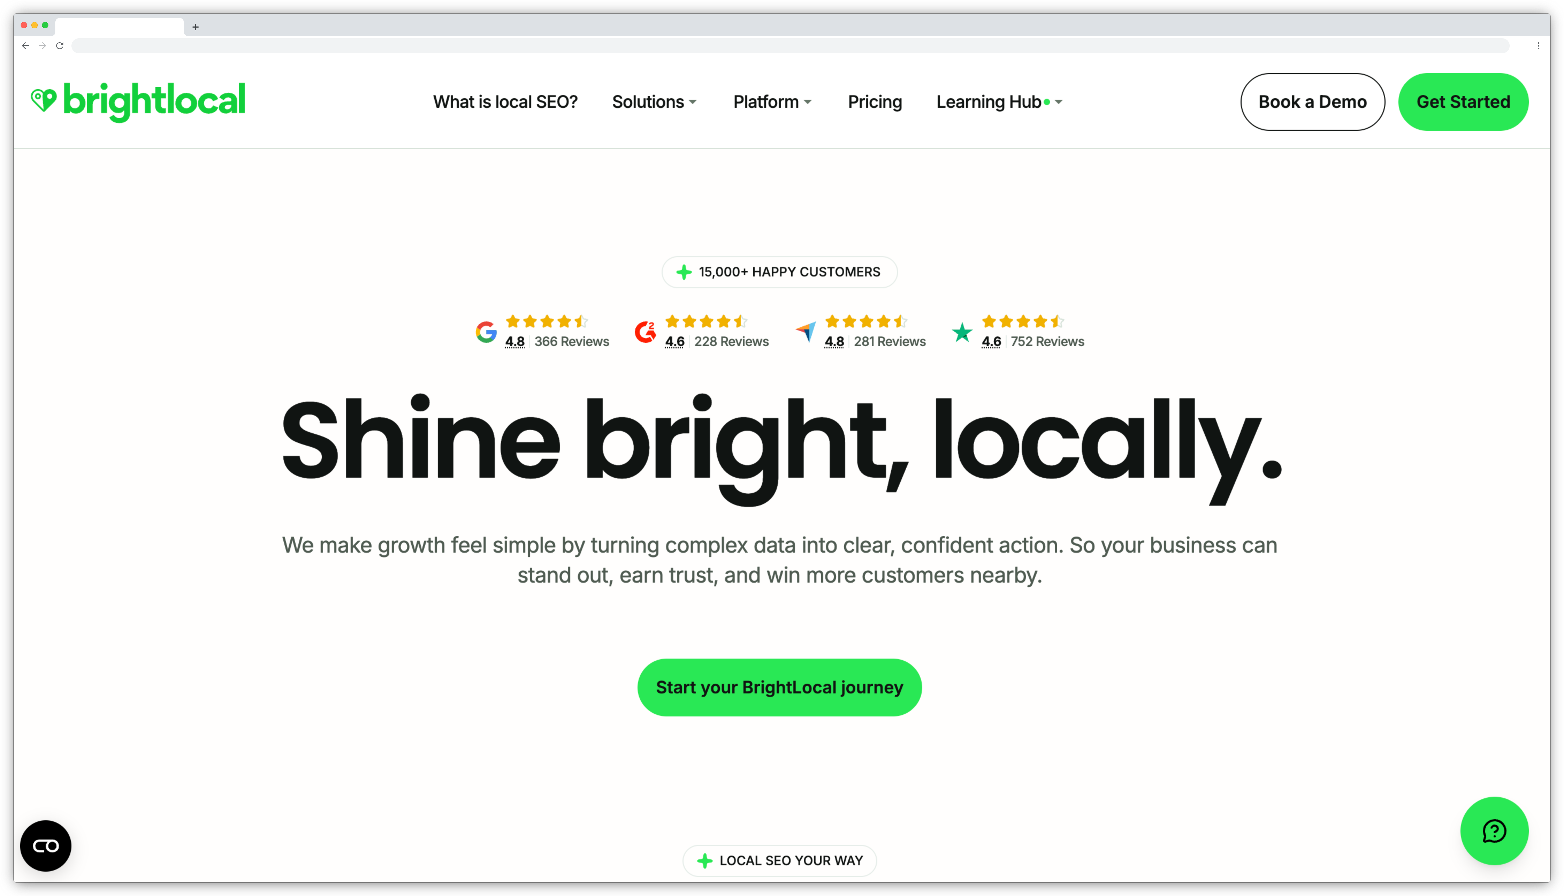Open a new tab with the plus icon
This screenshot has width=1564, height=896.
[x=196, y=26]
